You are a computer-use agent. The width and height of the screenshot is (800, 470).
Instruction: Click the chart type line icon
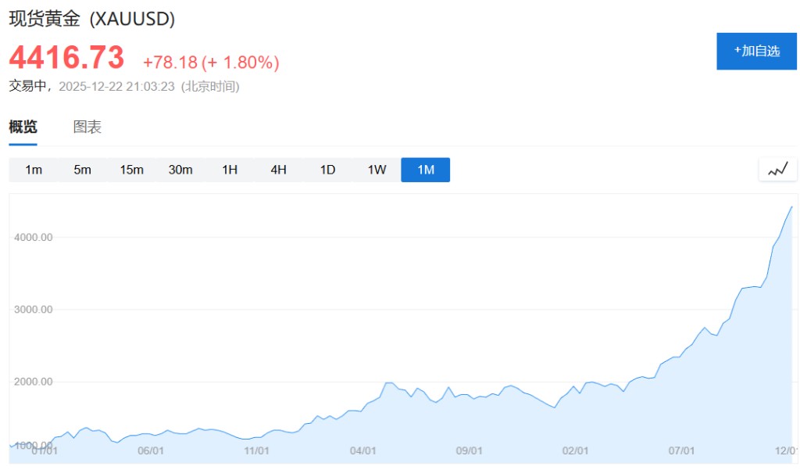coord(777,169)
